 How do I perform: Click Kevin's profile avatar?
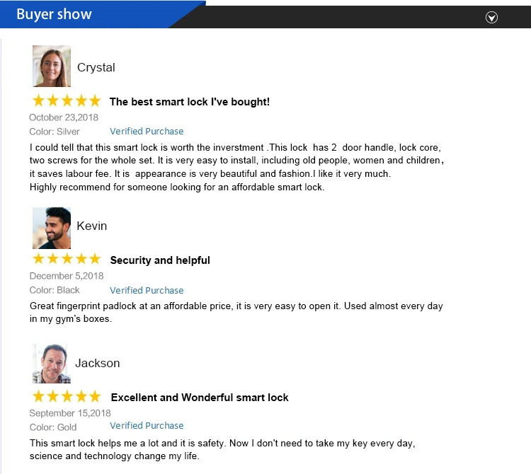52,228
